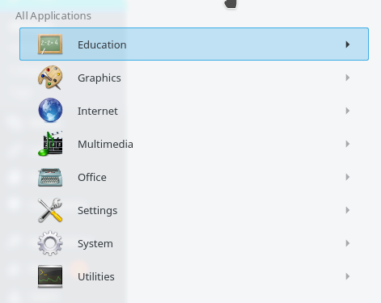This screenshot has height=303, width=381.
Task: Expand the Multimedia submenu arrow
Action: coord(348,144)
